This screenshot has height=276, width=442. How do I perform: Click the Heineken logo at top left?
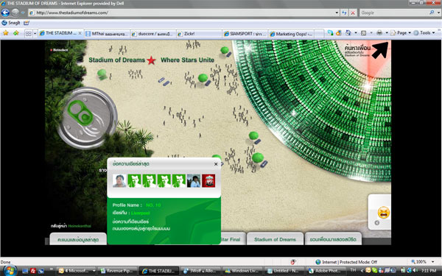click(x=59, y=50)
